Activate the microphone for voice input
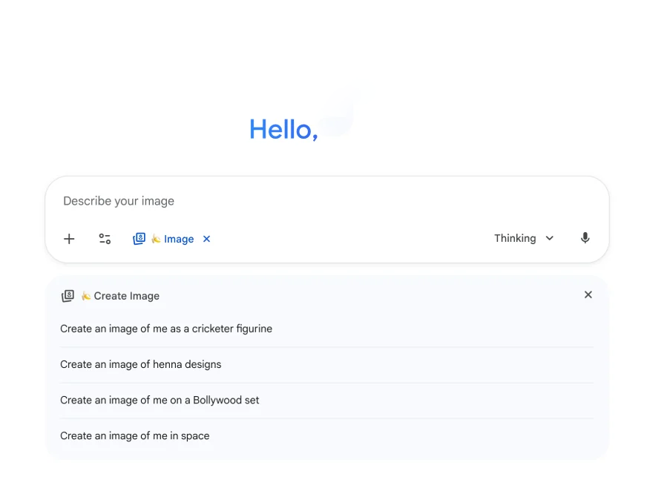This screenshot has width=647, height=497. coord(585,238)
